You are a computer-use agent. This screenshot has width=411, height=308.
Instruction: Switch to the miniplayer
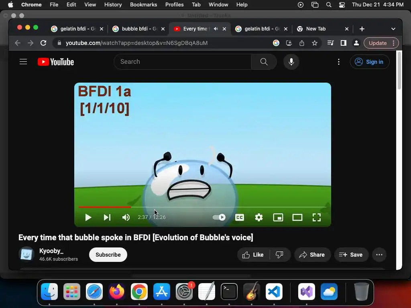tap(278, 217)
